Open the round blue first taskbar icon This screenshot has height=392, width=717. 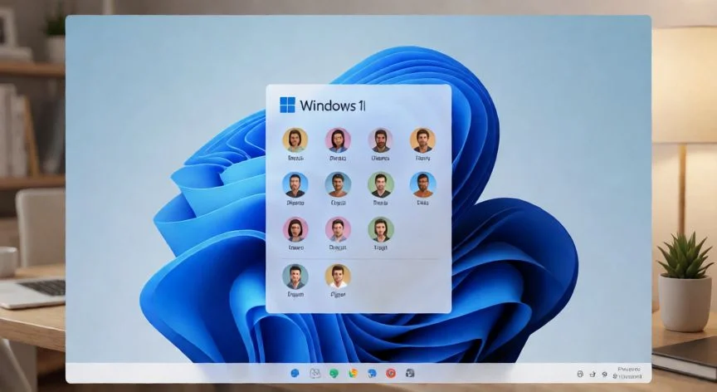[295, 373]
